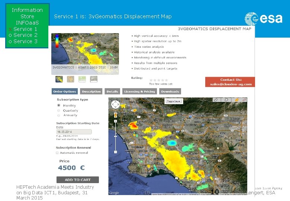Click the 'Subscription Starting Date' heading
This screenshot has height=201, width=290.
click(x=78, y=123)
